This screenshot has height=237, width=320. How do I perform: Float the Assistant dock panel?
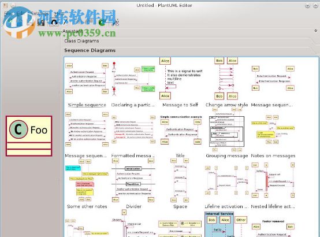click(x=316, y=31)
